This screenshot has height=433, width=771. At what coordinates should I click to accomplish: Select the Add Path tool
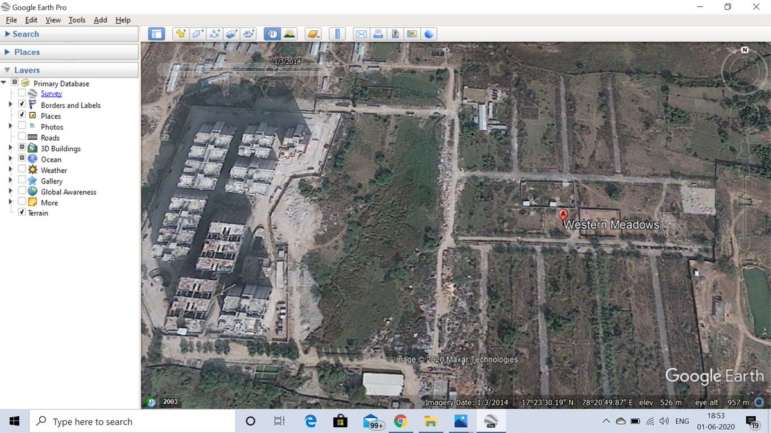click(215, 34)
